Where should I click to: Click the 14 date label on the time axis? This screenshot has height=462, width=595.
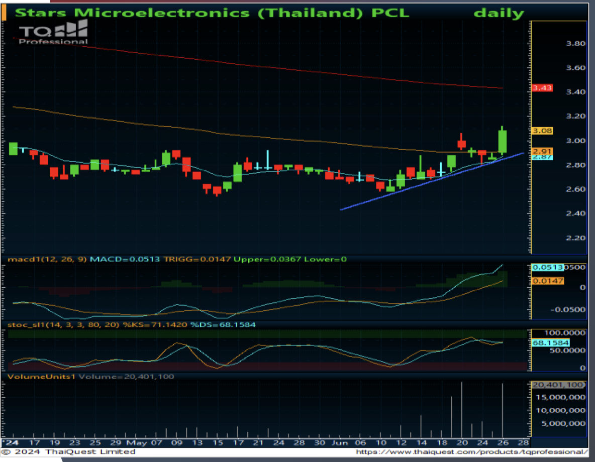pos(422,442)
